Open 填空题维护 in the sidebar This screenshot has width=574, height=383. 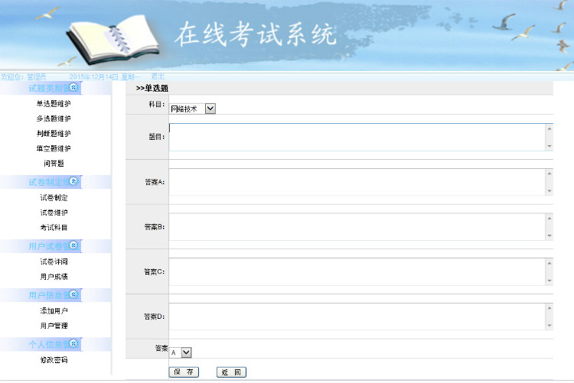54,148
